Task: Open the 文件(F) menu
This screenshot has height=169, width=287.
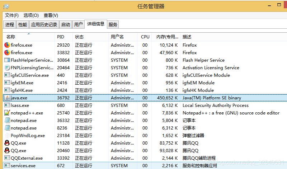Action: (11, 15)
